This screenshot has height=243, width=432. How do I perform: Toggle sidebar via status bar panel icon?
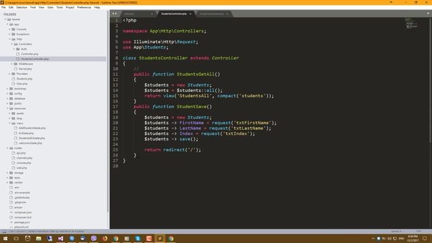click(4, 232)
